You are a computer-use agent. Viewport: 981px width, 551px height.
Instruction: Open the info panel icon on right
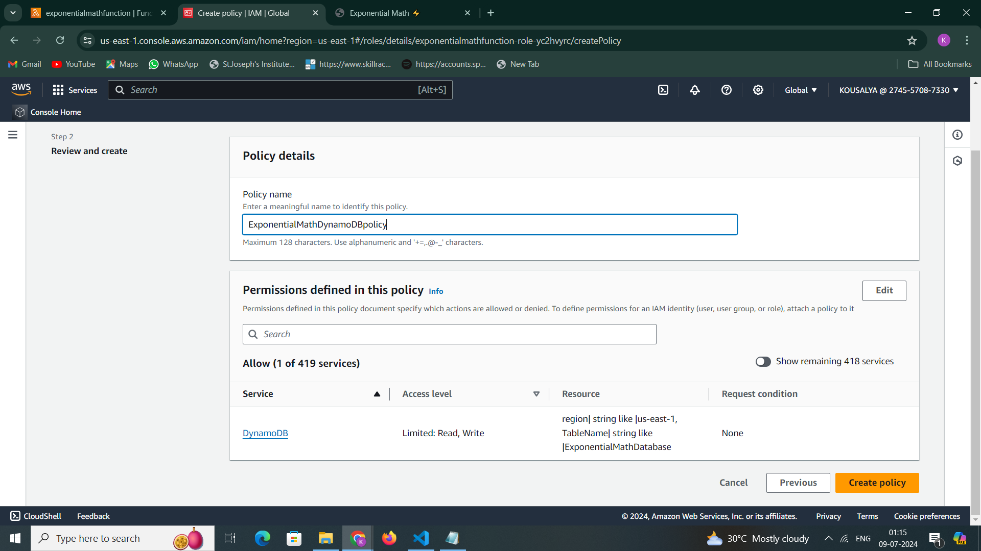coord(957,135)
